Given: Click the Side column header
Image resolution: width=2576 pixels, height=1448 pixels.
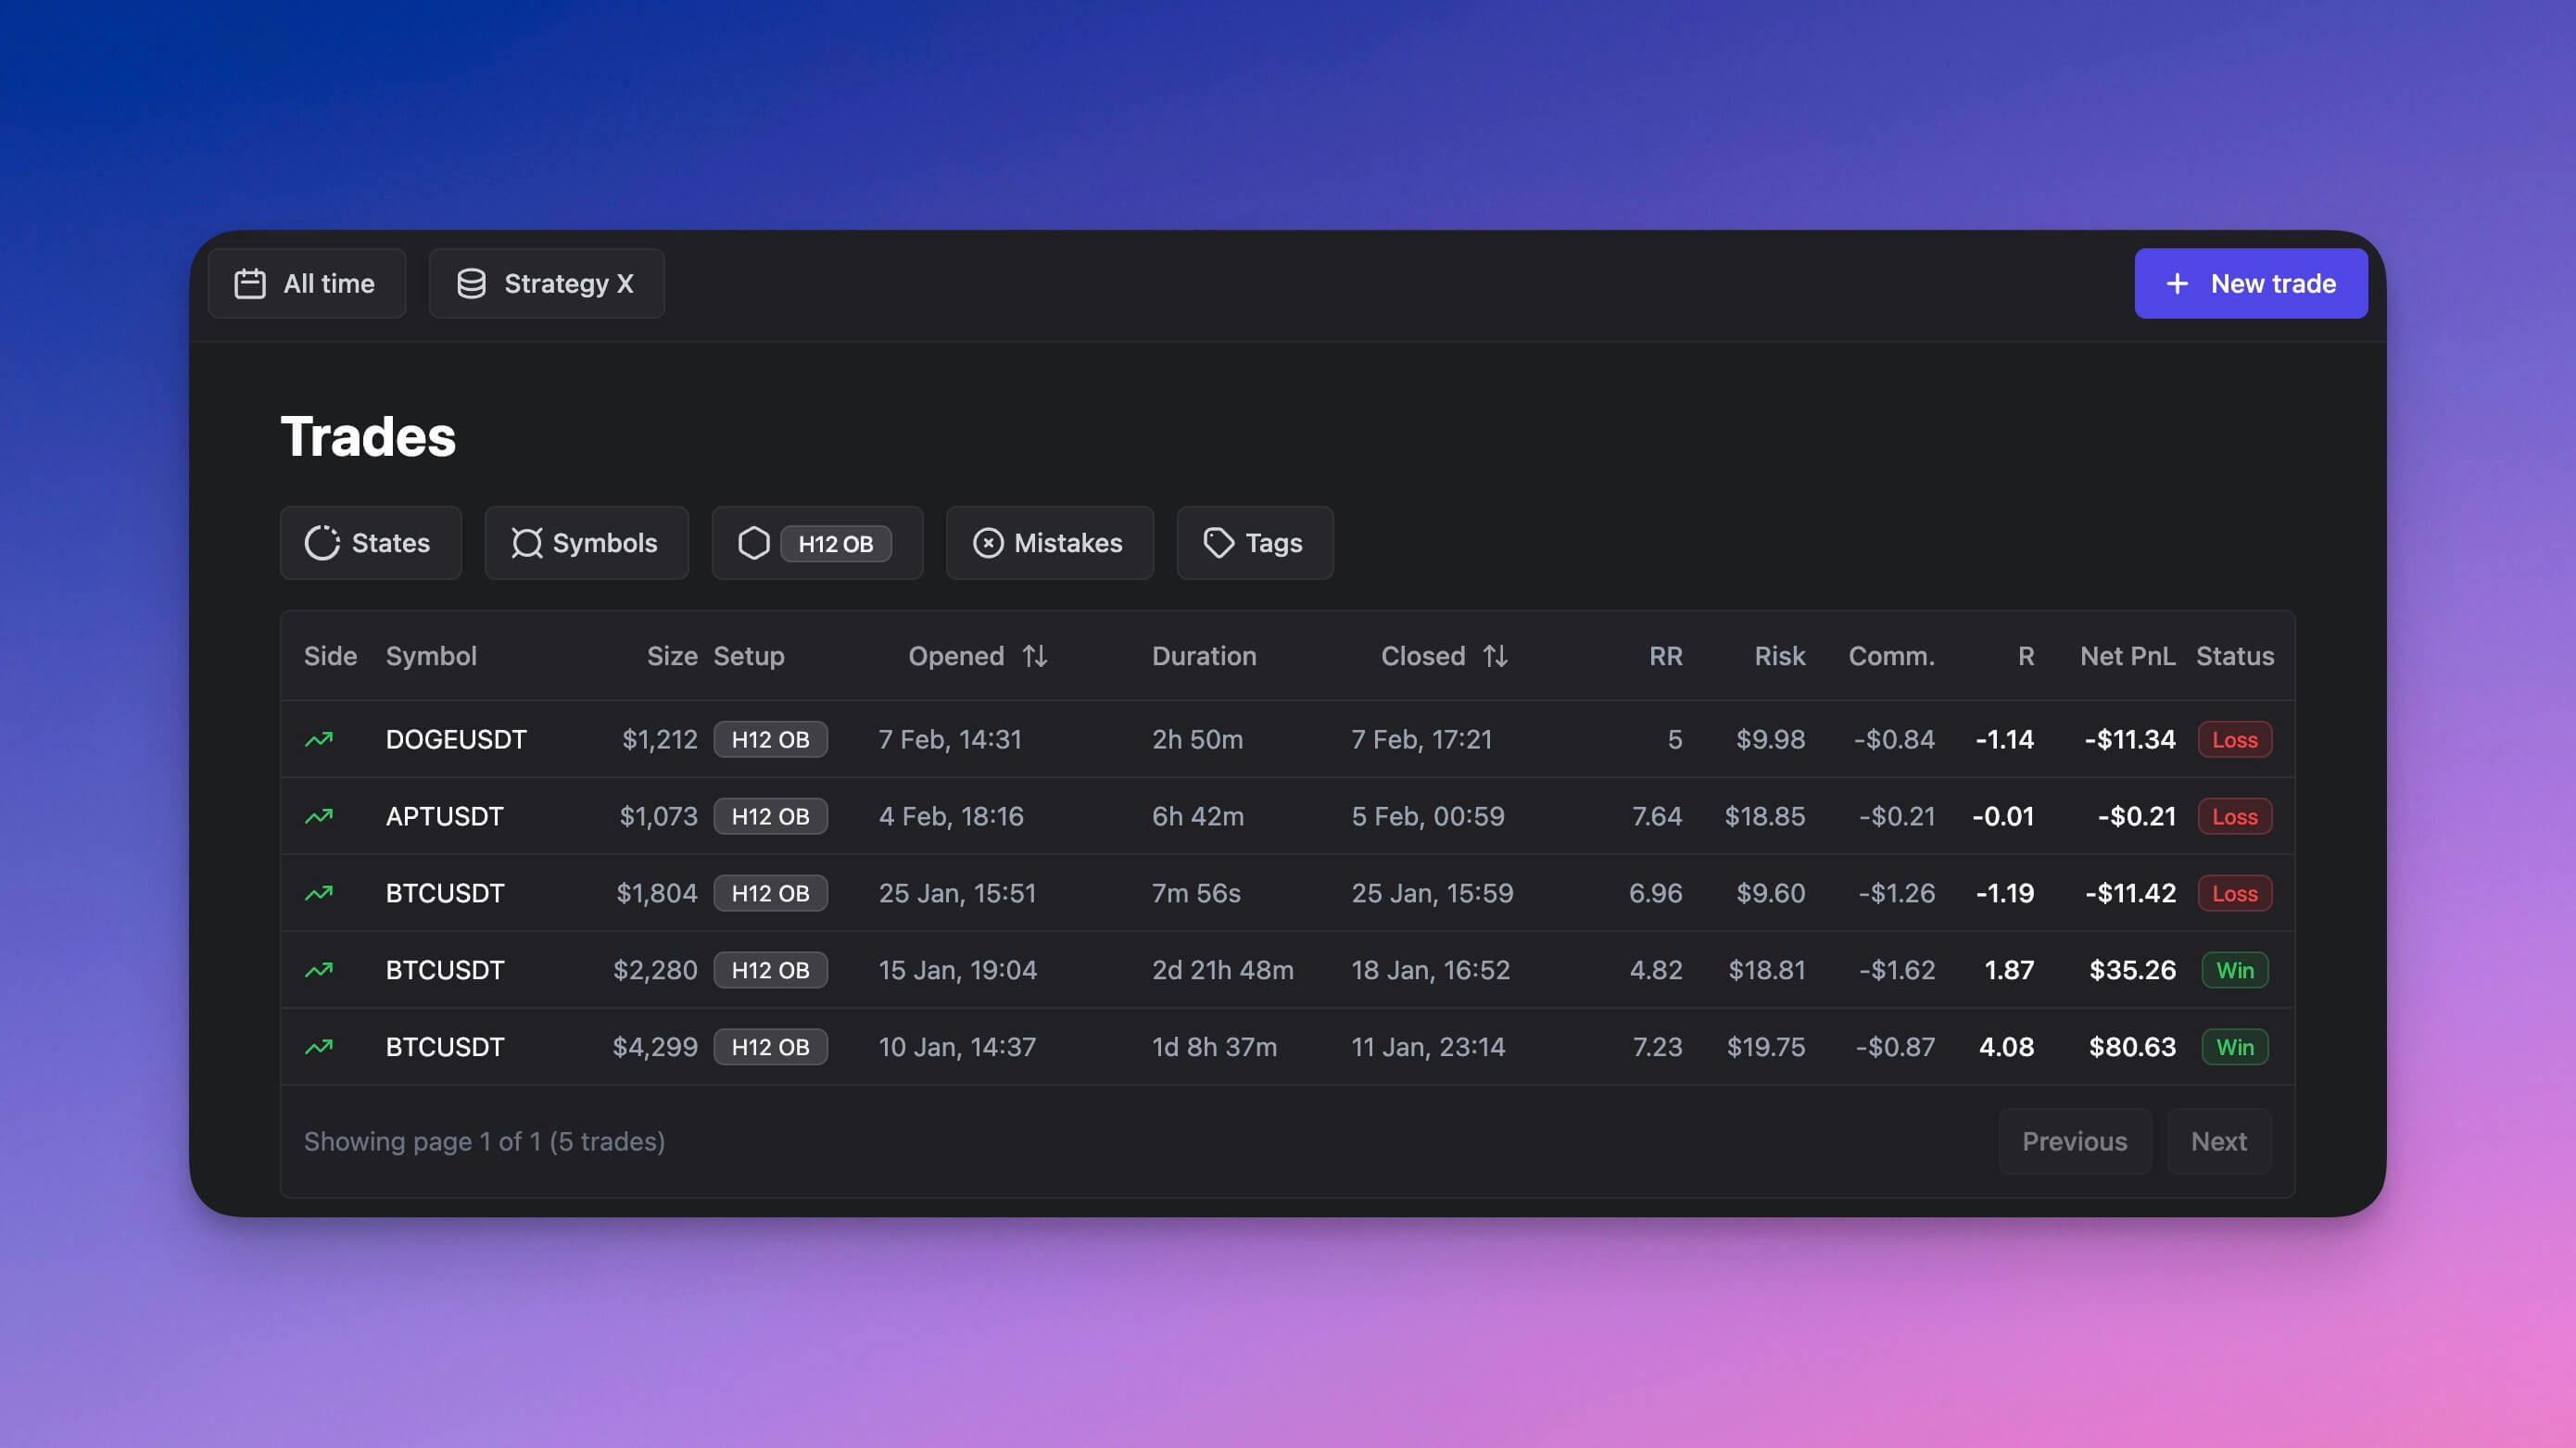Looking at the screenshot, I should pyautogui.click(x=330, y=656).
